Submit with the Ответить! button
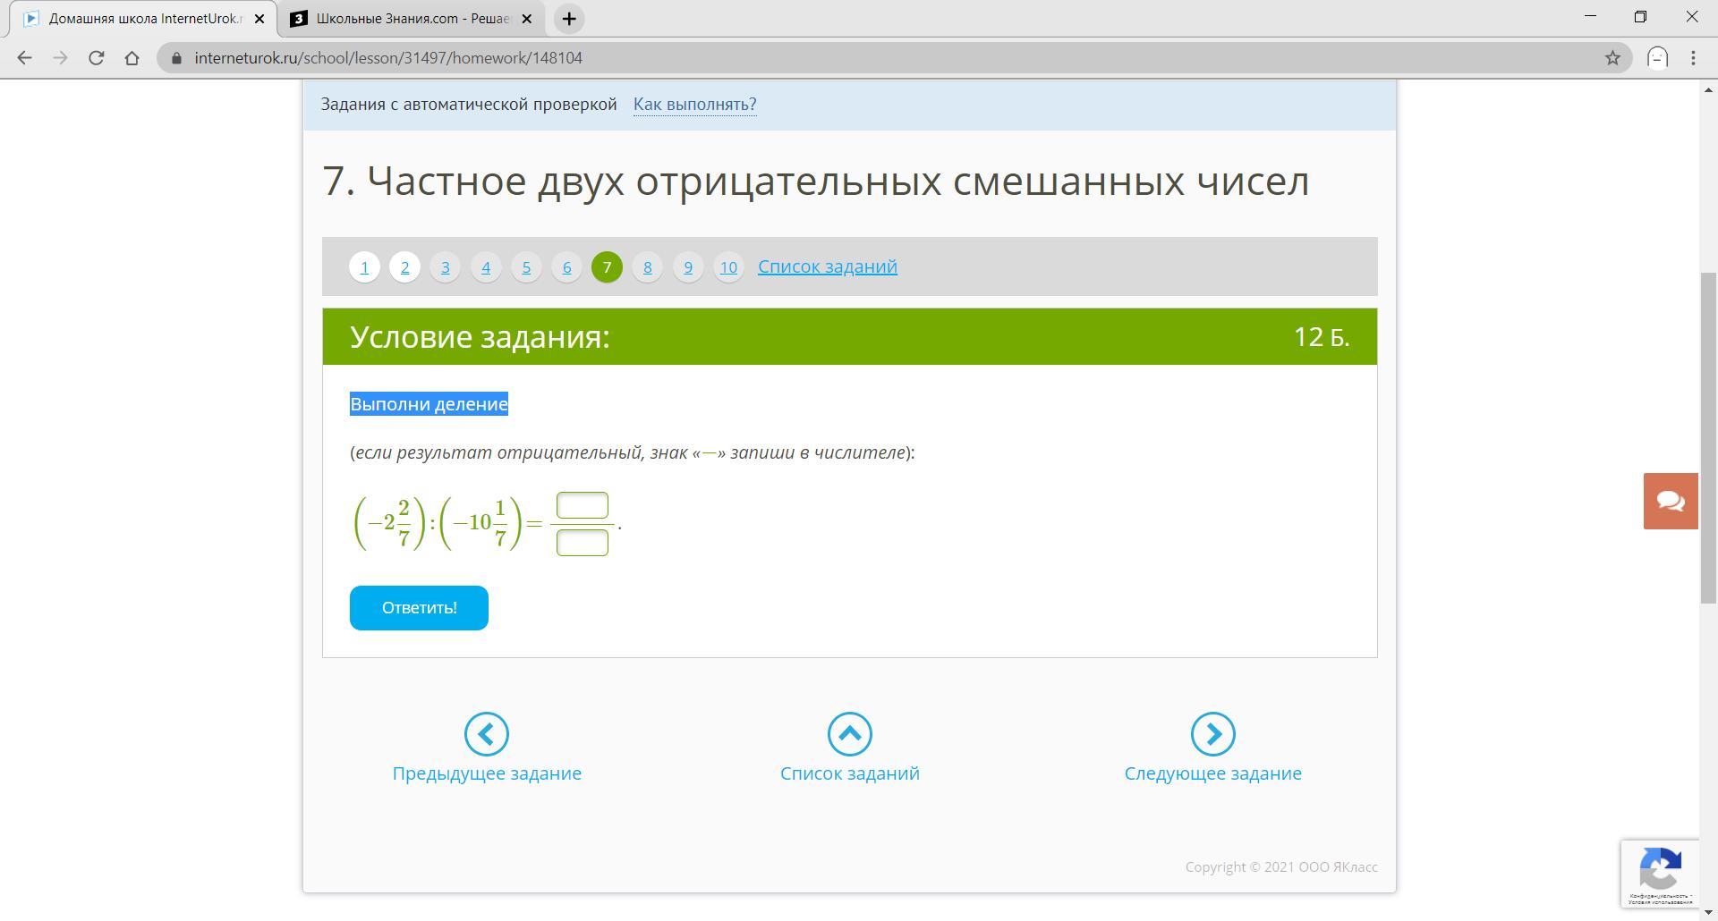This screenshot has height=921, width=1718. point(419,608)
